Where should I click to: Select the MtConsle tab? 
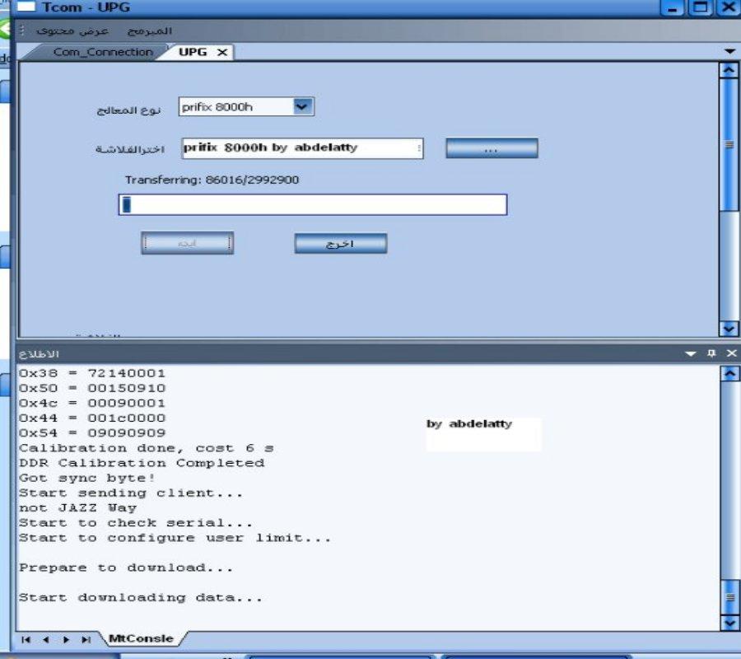141,638
